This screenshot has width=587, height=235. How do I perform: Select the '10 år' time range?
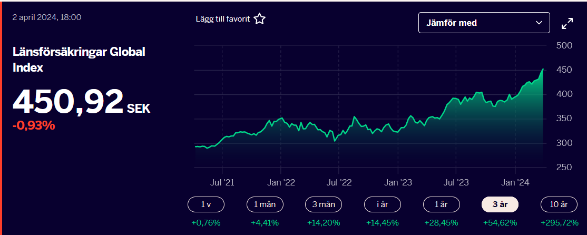click(559, 204)
